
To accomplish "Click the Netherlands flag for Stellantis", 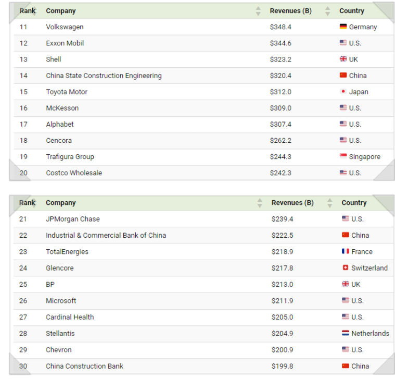I will pos(346,333).
